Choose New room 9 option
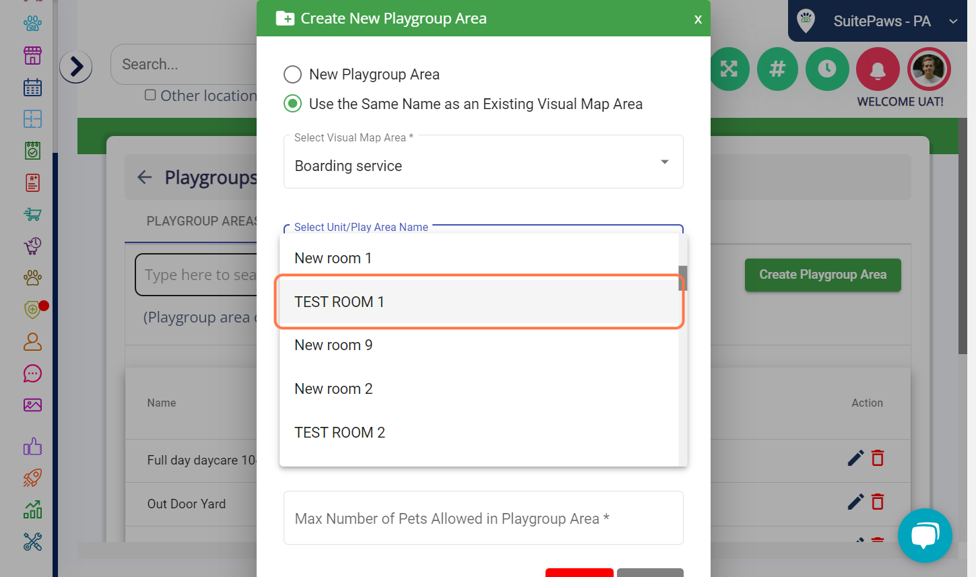The width and height of the screenshot is (976, 577). (479, 345)
